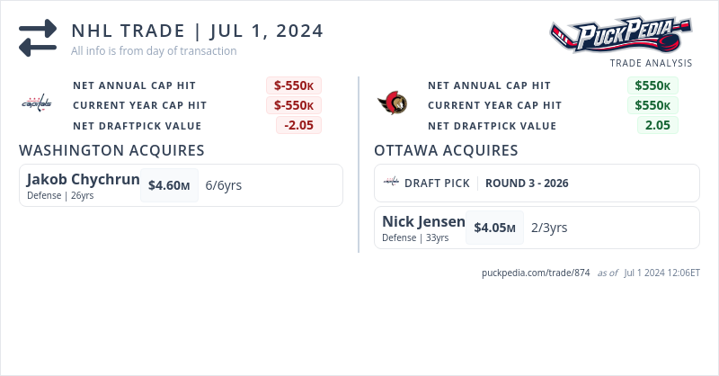Click Ottawa's 2.05 draft pick value badge
Image resolution: width=719 pixels, height=376 pixels.
coord(658,125)
